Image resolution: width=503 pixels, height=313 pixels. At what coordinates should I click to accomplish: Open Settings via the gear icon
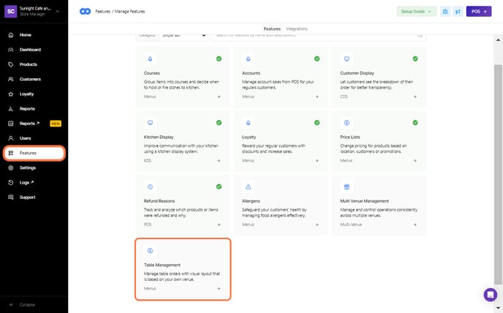click(x=11, y=167)
